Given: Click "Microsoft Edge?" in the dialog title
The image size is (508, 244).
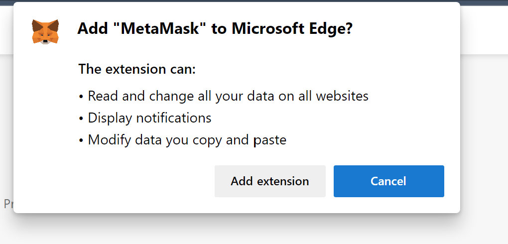Looking at the screenshot, I should 292,29.
